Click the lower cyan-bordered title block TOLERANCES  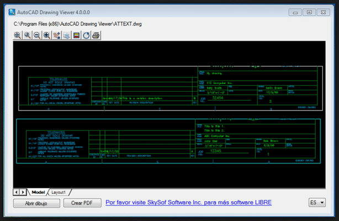click(x=56, y=144)
